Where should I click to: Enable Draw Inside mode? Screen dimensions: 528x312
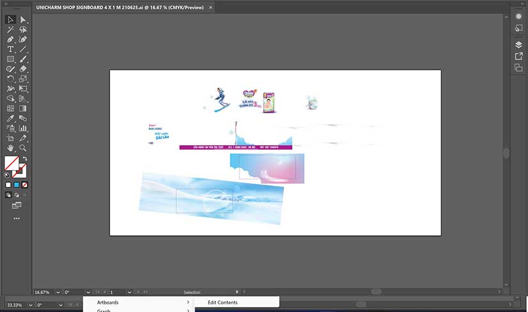[x=24, y=195]
